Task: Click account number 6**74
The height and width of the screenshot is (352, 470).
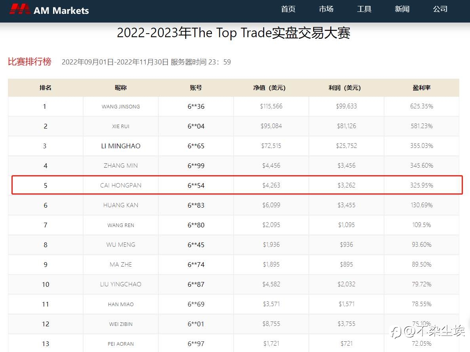Action: click(196, 264)
